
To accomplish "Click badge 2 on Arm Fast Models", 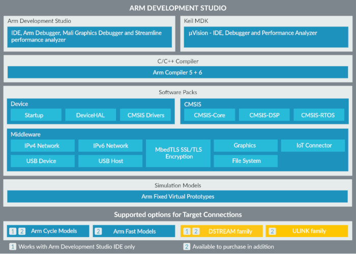I will tap(98, 231).
